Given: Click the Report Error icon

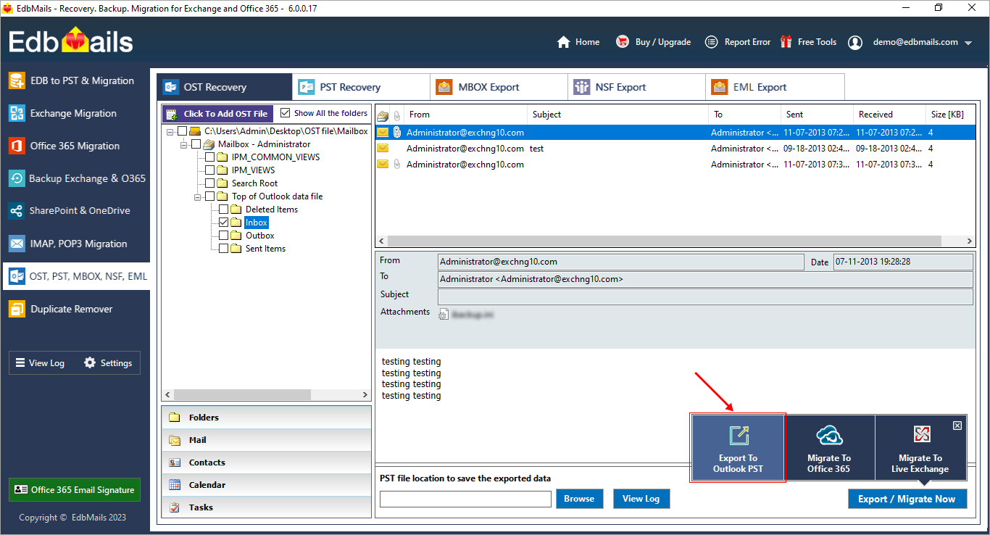Looking at the screenshot, I should pos(712,42).
